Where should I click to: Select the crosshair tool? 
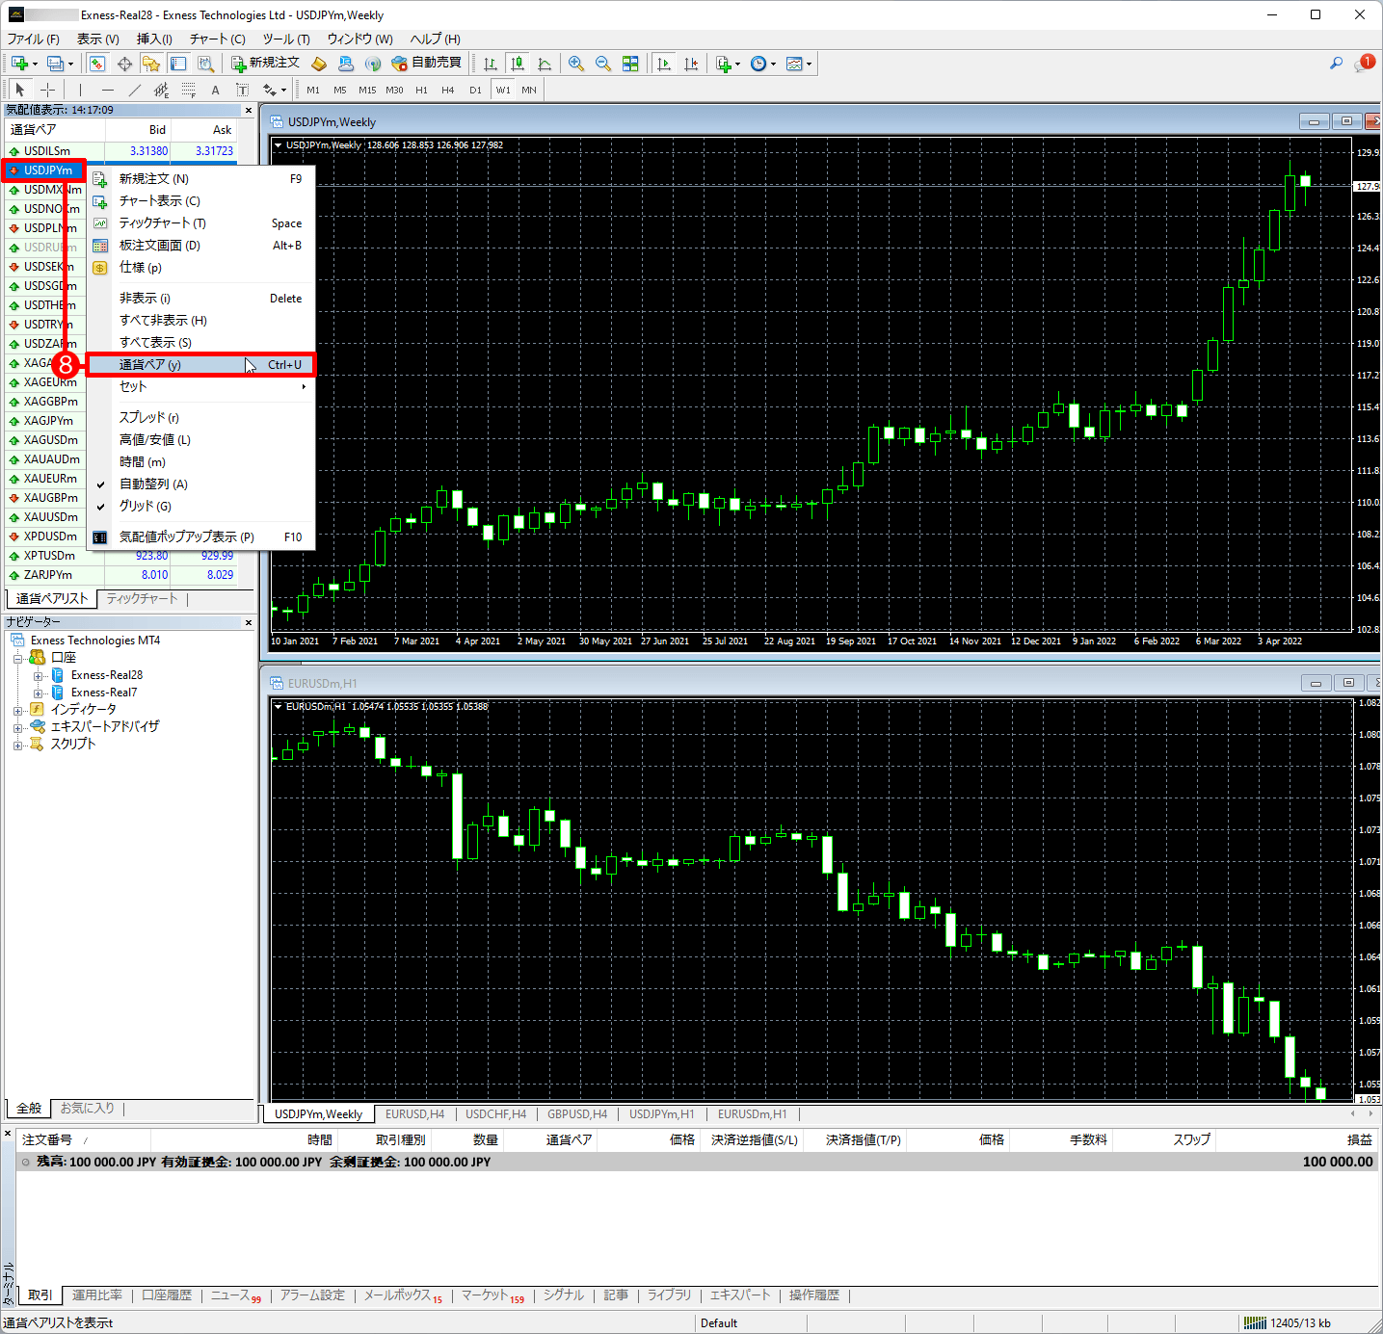tap(47, 90)
